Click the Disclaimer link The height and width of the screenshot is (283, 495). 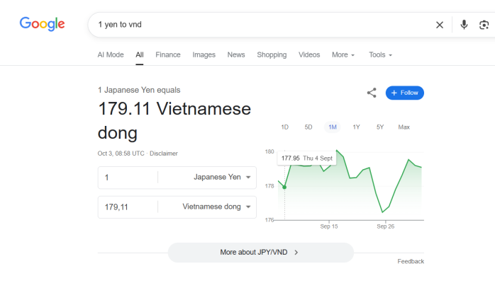pos(164,154)
